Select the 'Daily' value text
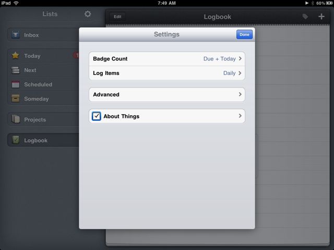 point(229,73)
